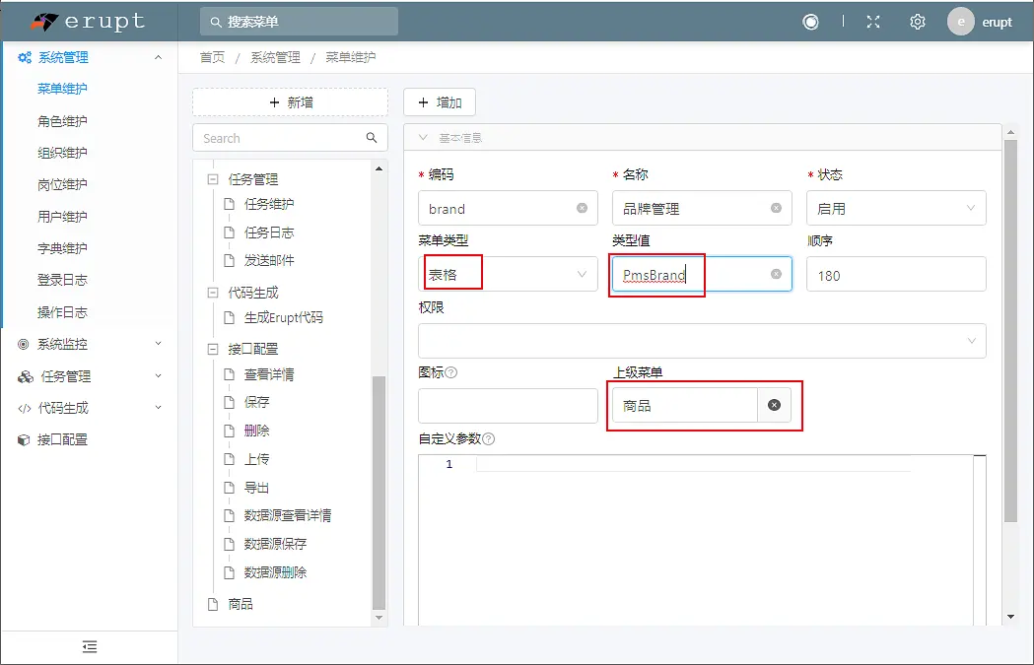The width and height of the screenshot is (1034, 665).
Task: Click the search magnifier in tree Search box
Action: tap(372, 138)
